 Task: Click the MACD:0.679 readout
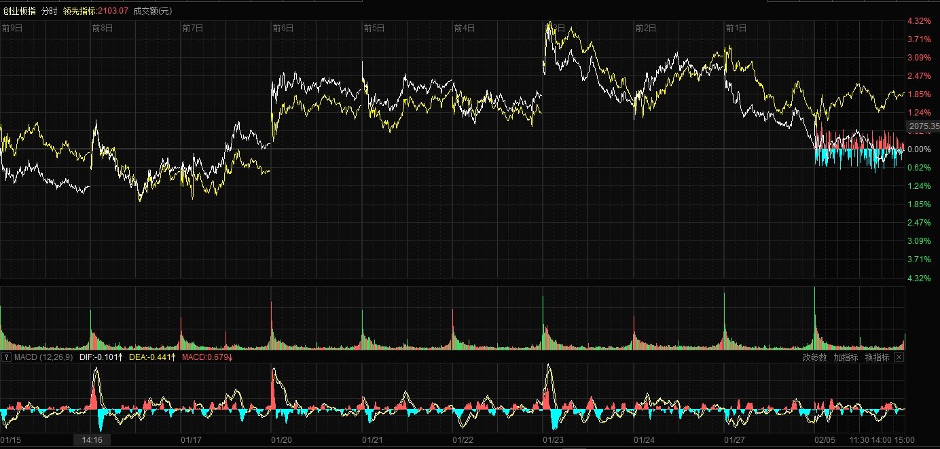[x=208, y=357]
